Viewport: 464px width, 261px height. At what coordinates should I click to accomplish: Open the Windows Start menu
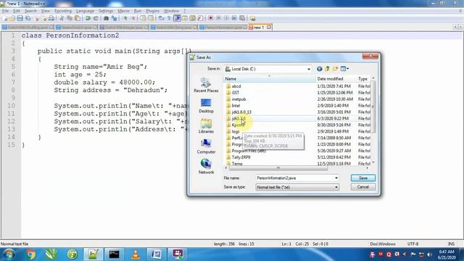(x=9, y=254)
